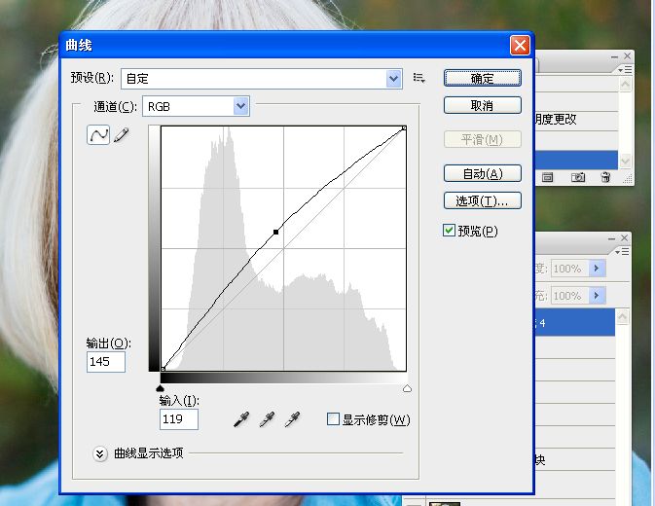Image resolution: width=655 pixels, height=506 pixels.
Task: Click the opacity 100% field in Layers panel
Action: coord(569,268)
